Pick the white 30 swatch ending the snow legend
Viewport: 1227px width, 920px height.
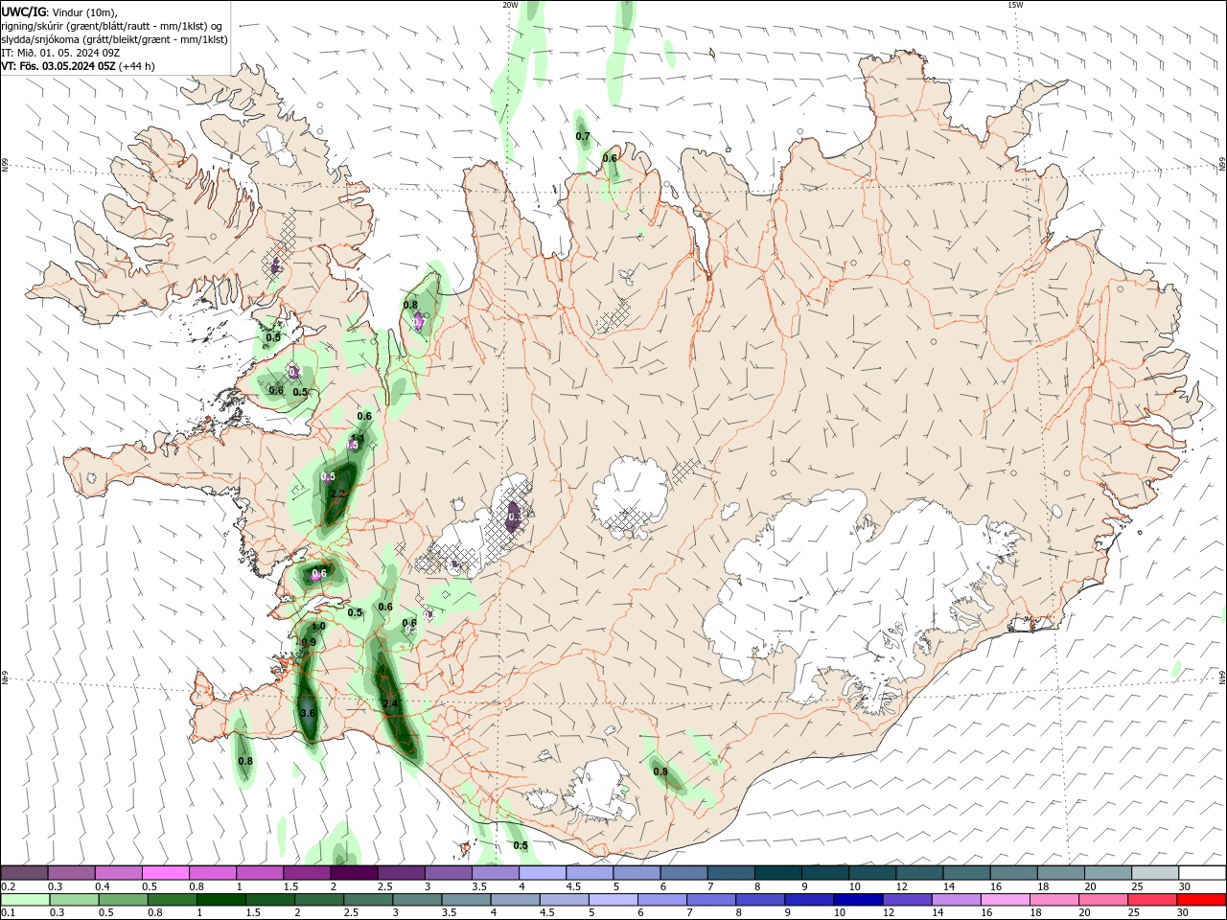pyautogui.click(x=1202, y=873)
